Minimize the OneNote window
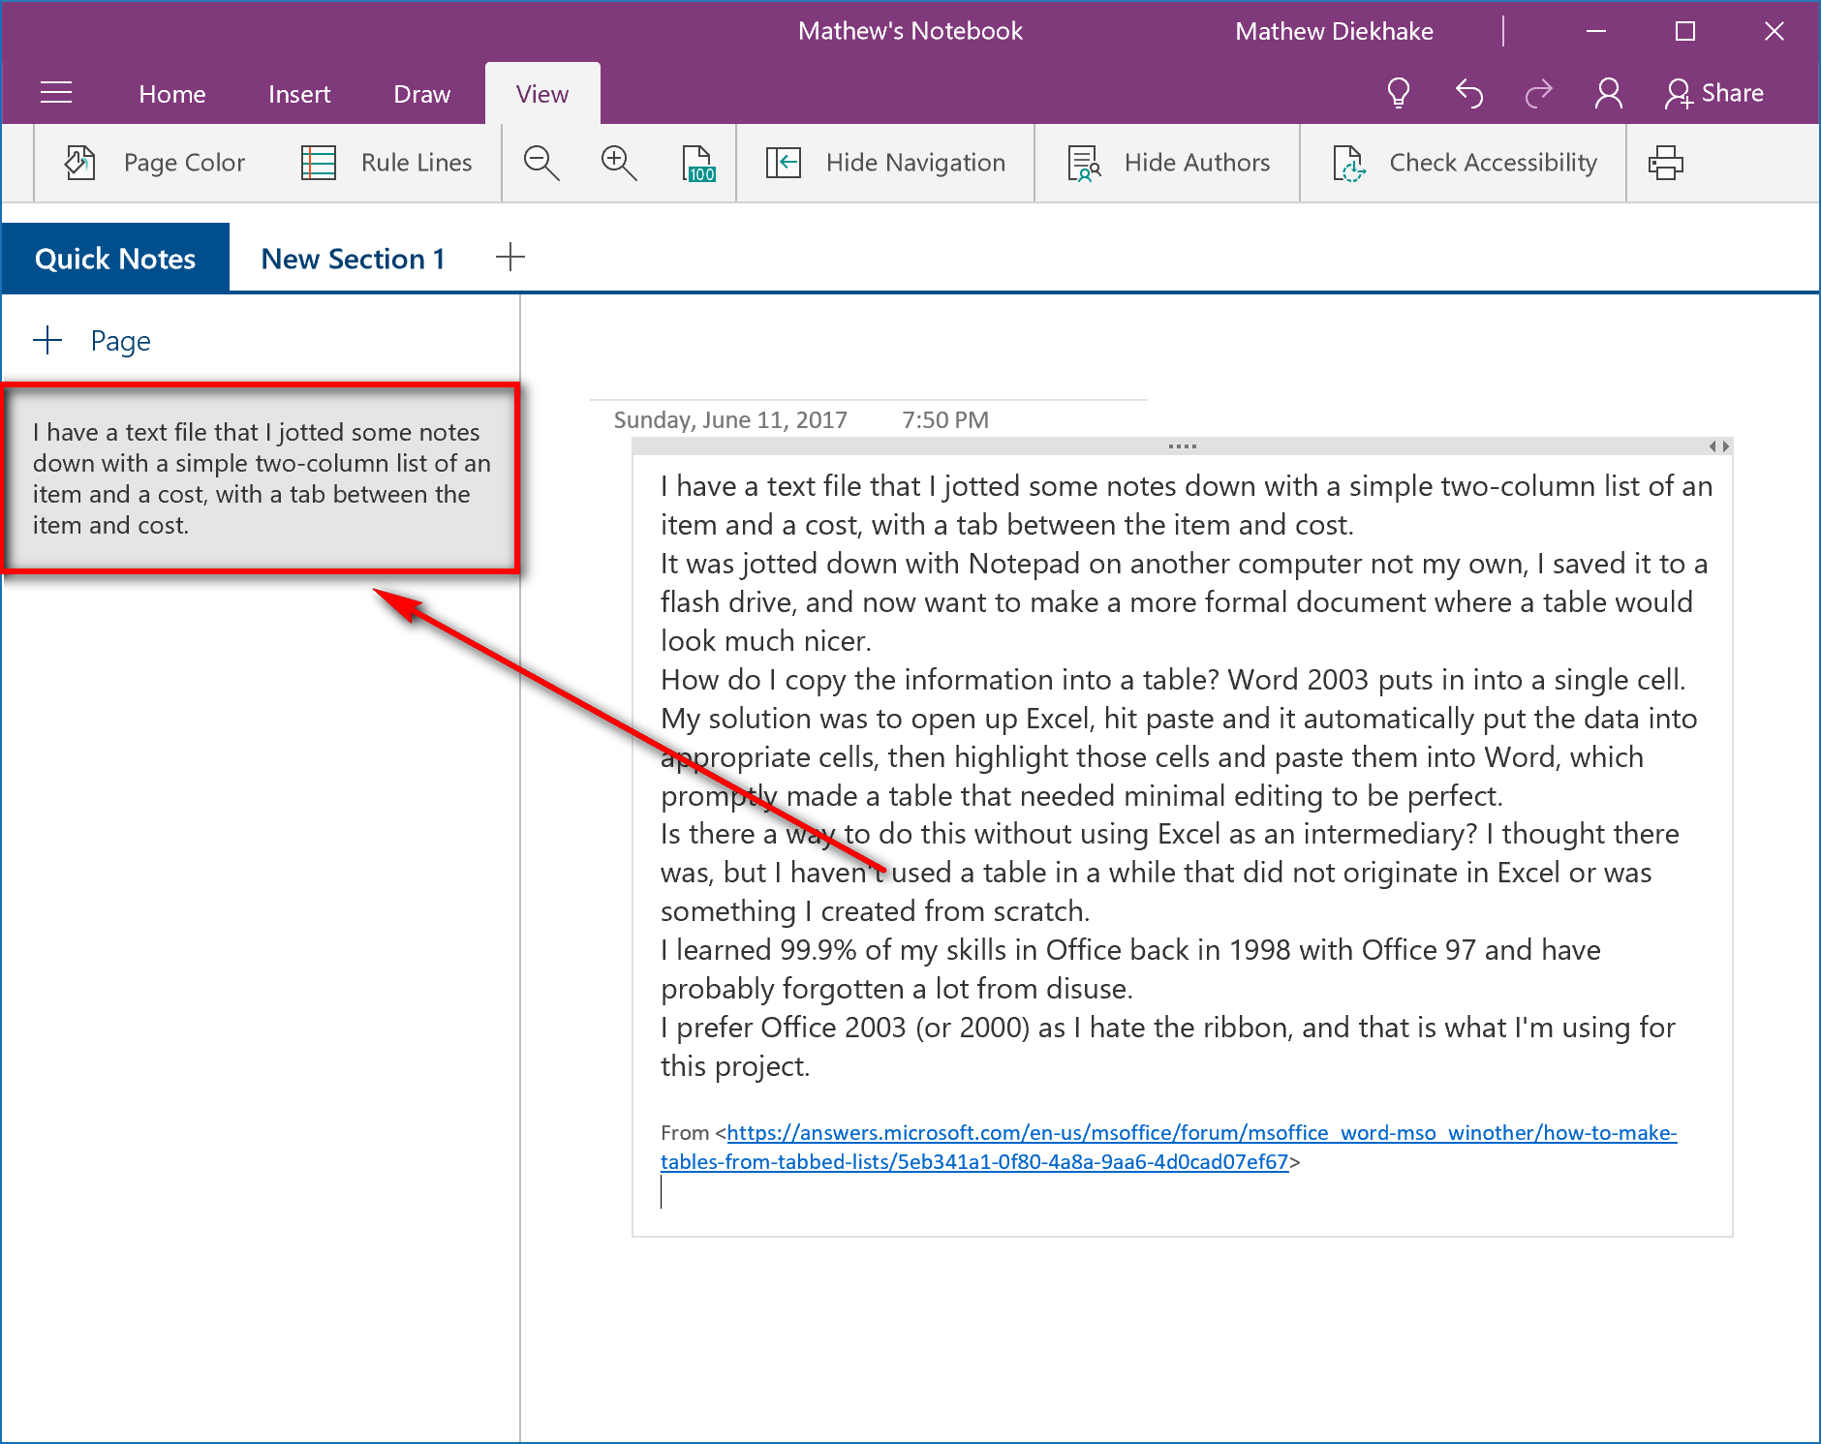The image size is (1821, 1444). [1596, 31]
